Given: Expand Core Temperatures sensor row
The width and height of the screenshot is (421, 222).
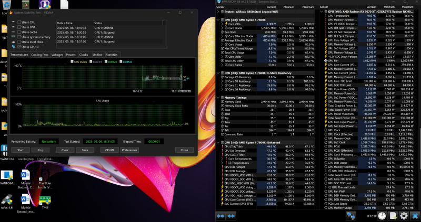Looking at the screenshot, I should 222,159.
